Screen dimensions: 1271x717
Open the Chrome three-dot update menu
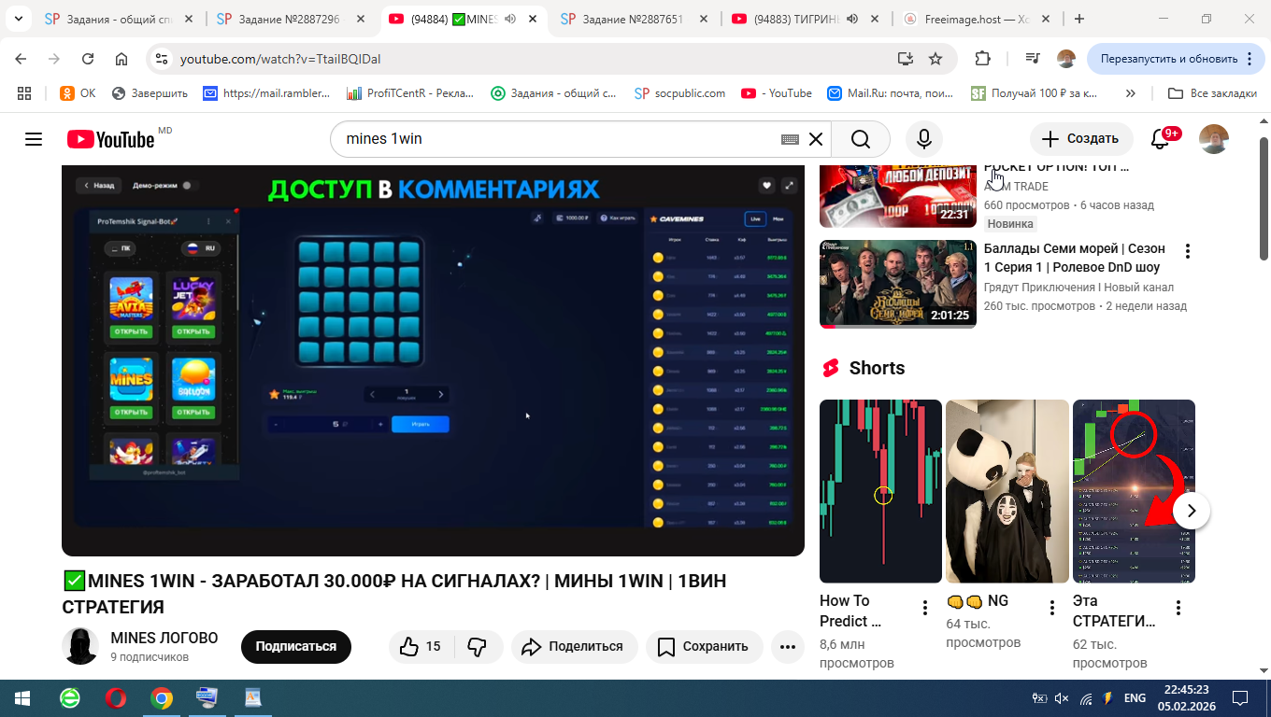tap(1250, 59)
